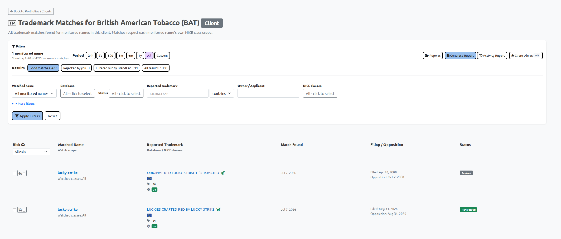Screen dimensions: 561x239
Task: Click the funnel icon next to Filters heading
Action: (x=13, y=46)
